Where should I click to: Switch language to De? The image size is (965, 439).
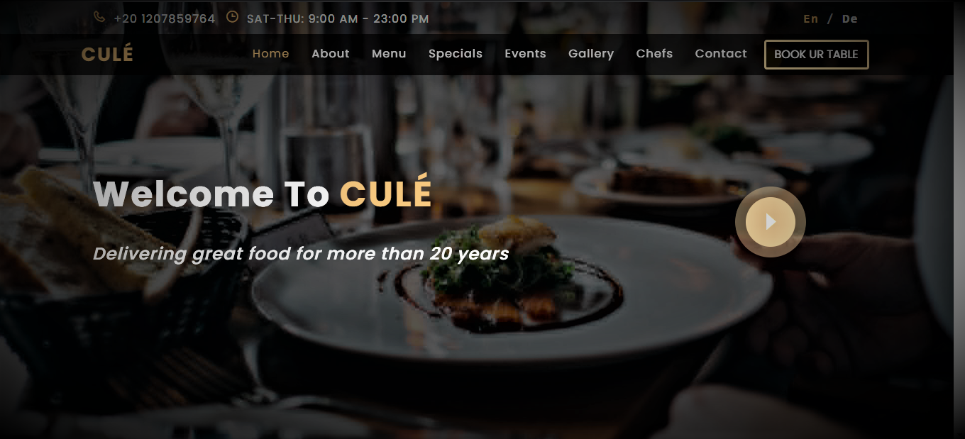[850, 19]
